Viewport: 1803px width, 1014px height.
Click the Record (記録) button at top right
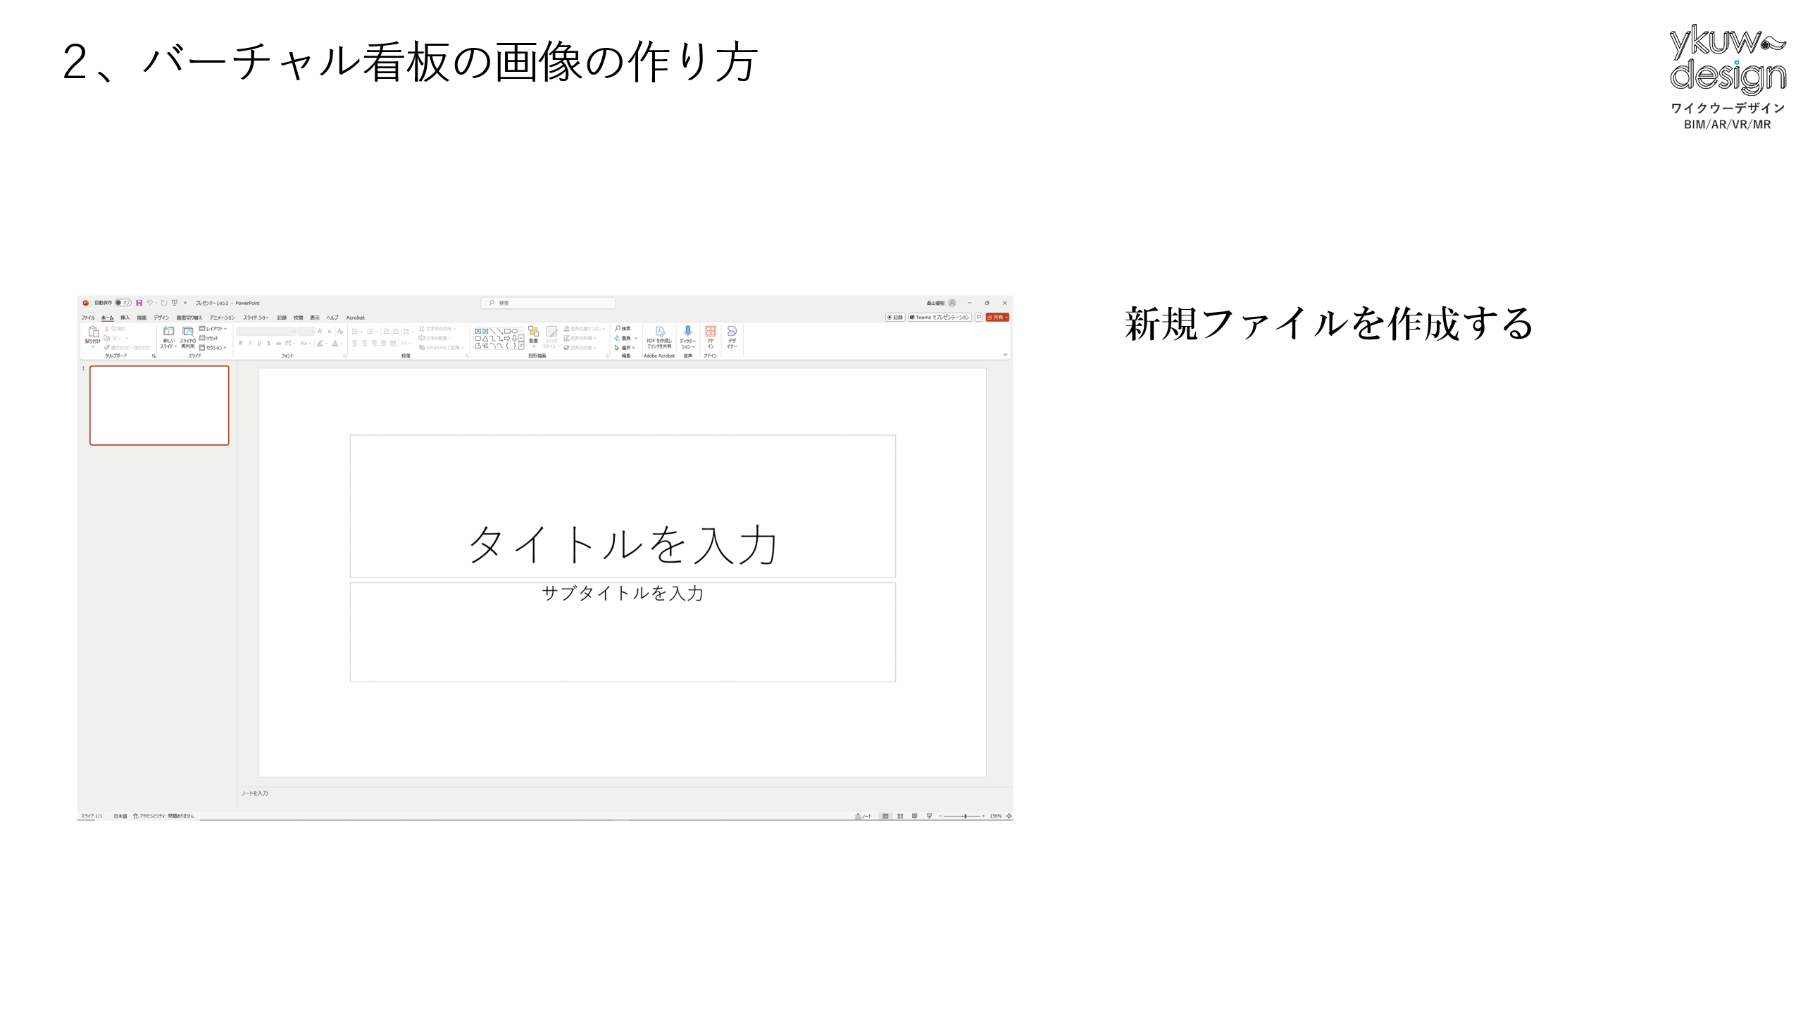(894, 318)
